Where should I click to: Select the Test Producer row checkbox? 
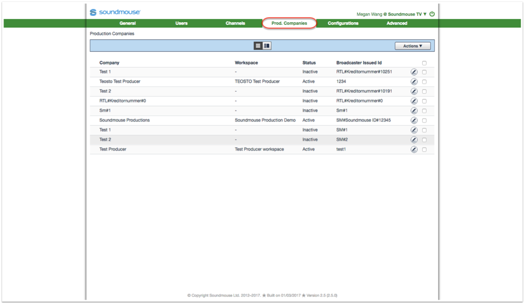424,149
